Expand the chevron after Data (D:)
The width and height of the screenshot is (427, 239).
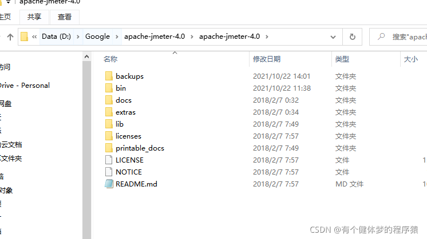point(78,37)
